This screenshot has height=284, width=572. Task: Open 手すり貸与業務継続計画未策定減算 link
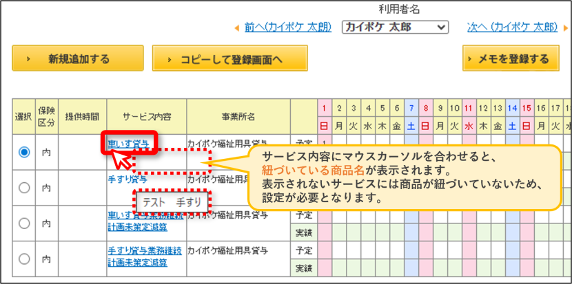[x=145, y=256]
